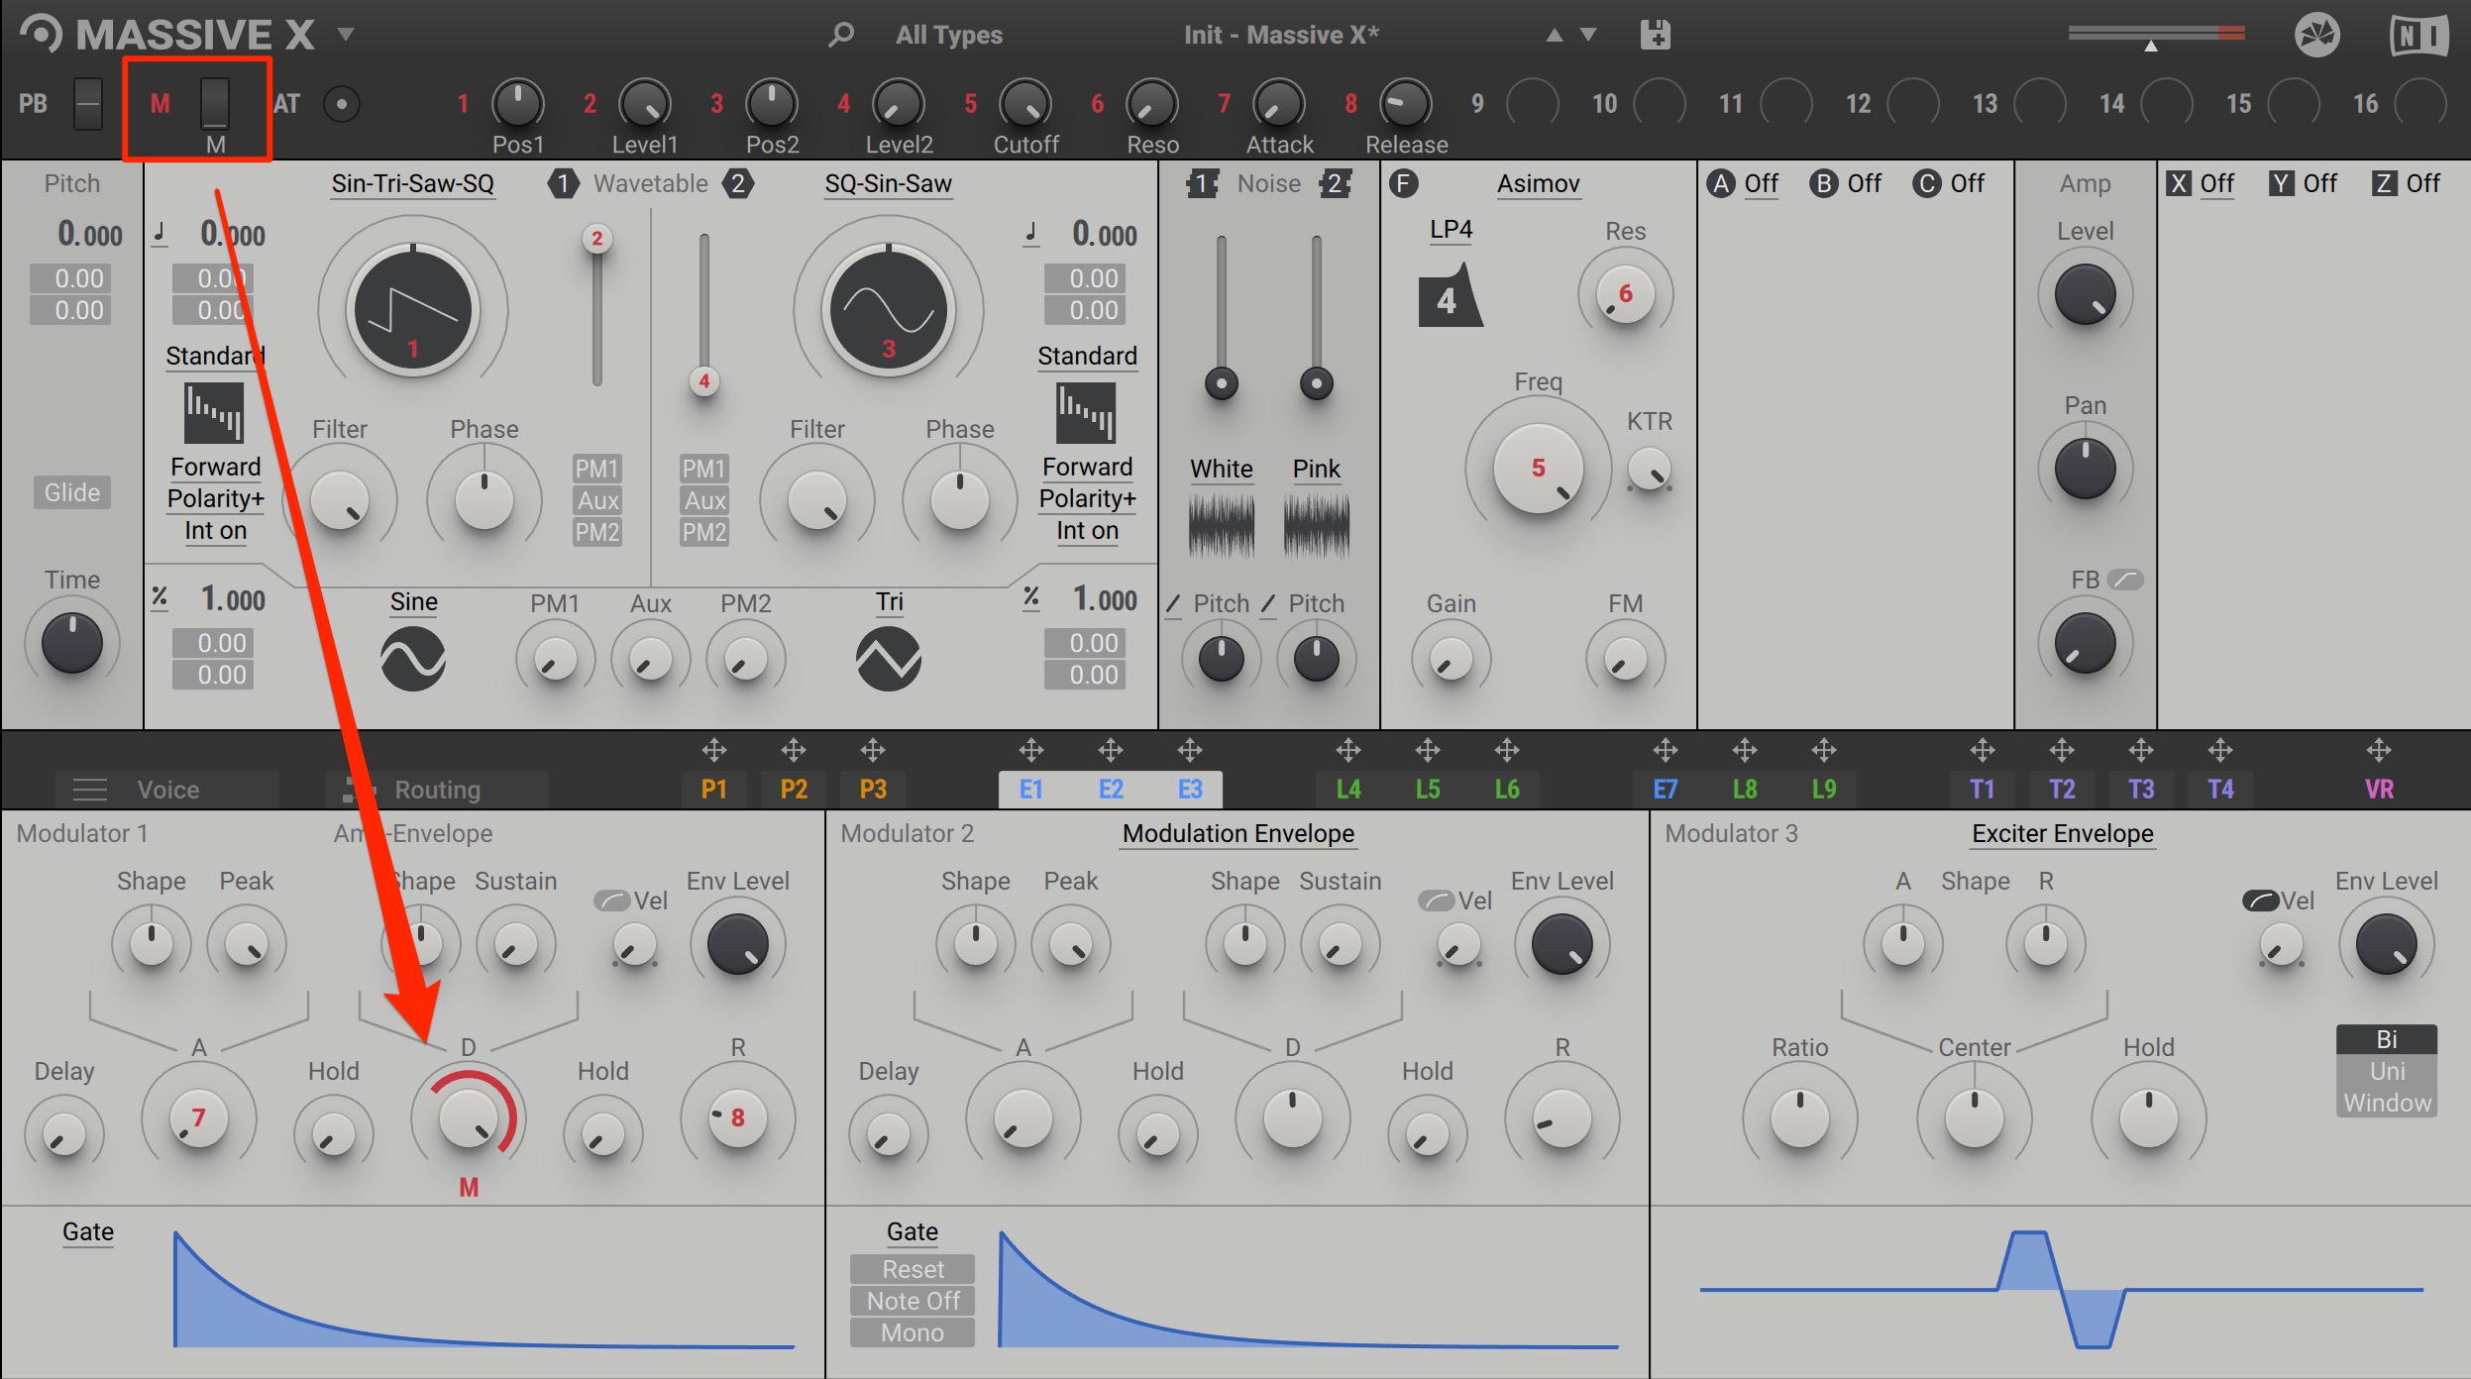The height and width of the screenshot is (1379, 2471).
Task: Switch to the L4 LFO tab
Action: pos(1348,790)
